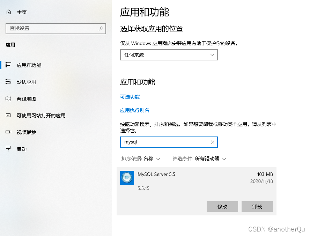
Task: Click into the mysql app search box
Action: (169, 142)
